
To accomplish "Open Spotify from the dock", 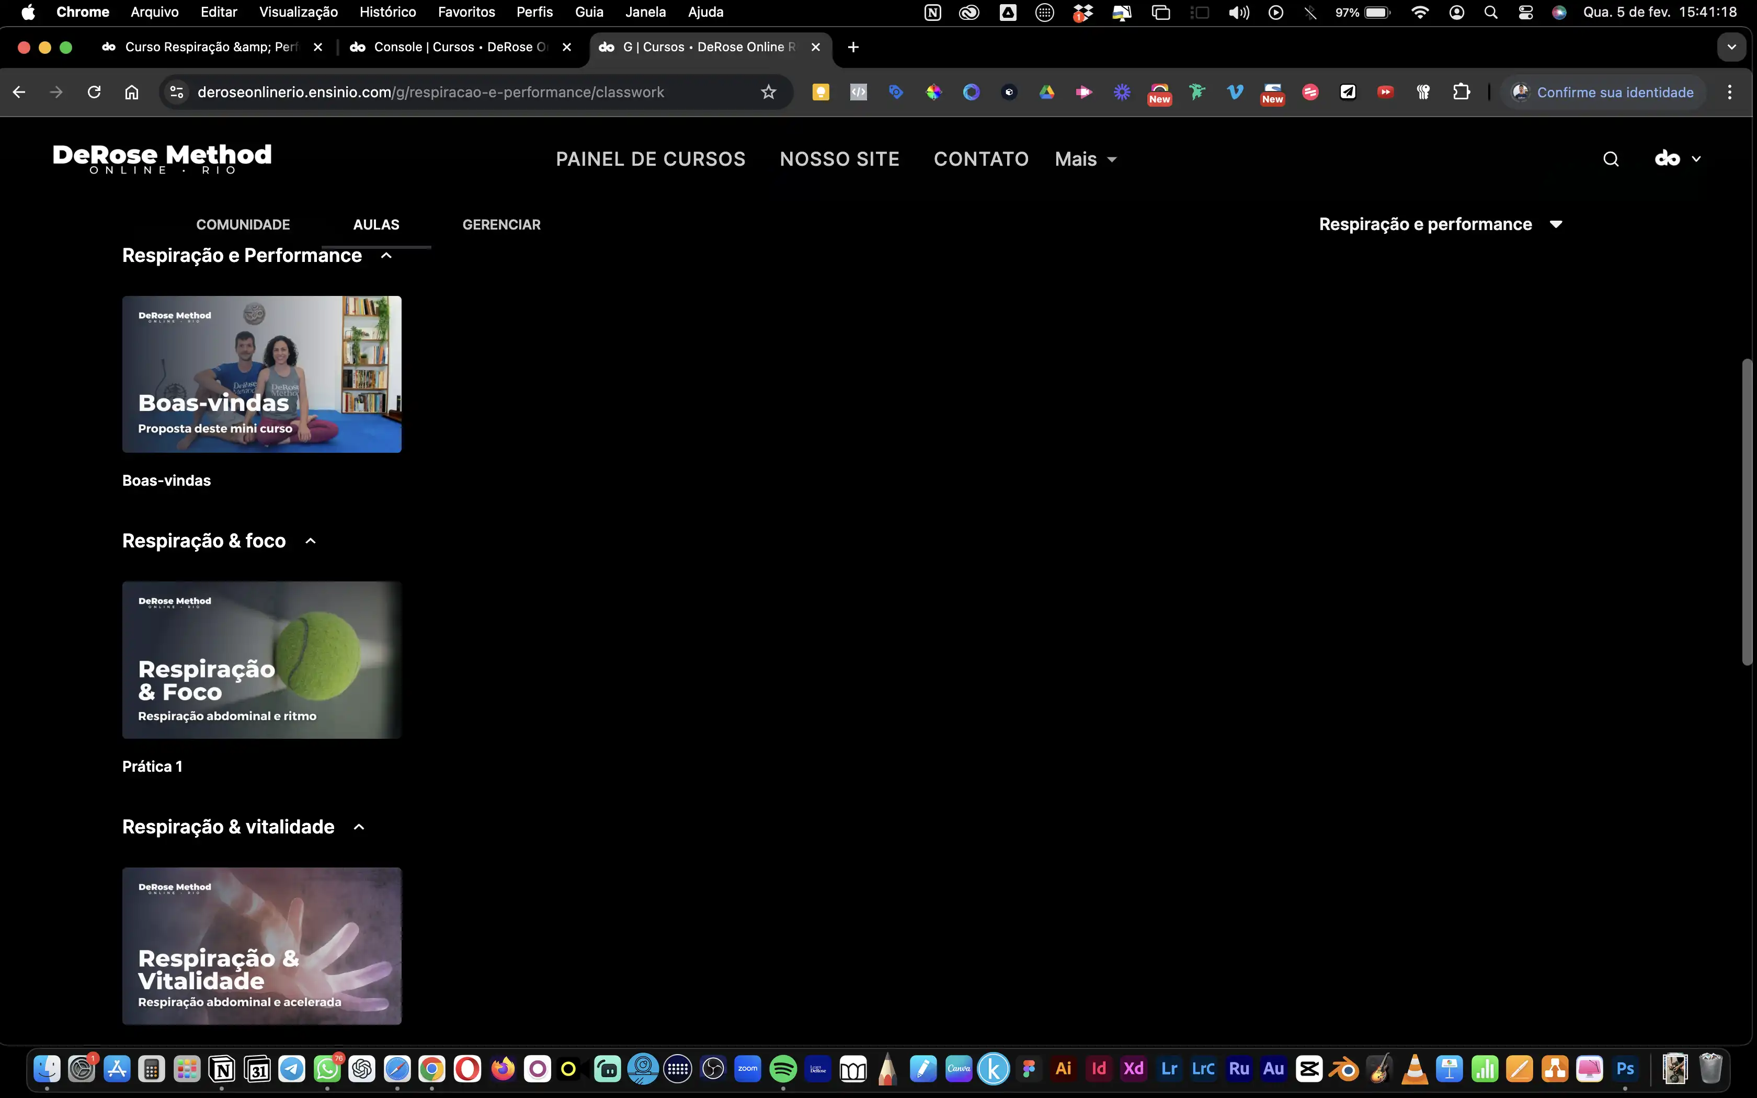I will [x=783, y=1069].
